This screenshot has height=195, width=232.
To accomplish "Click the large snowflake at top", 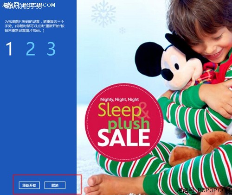I will (x=103, y=14).
